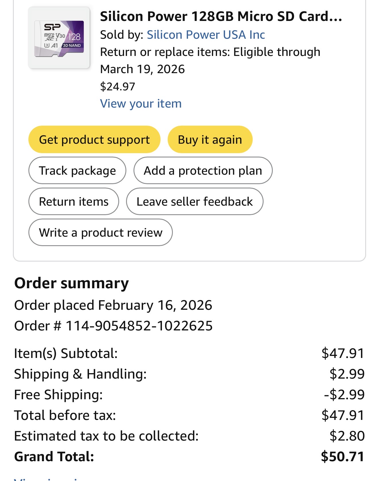
Task: Tap the Buy it again button
Action: pyautogui.click(x=210, y=140)
